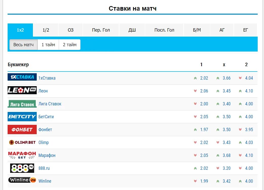
Task: Click the red down arrow beside Winline 1.99
Action: tap(195, 181)
